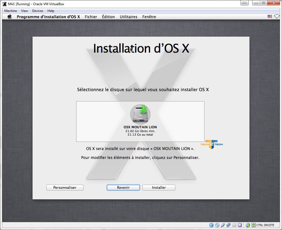Open the Apple menu icon
Image resolution: width=282 pixels, height=230 pixels.
click(x=10, y=17)
